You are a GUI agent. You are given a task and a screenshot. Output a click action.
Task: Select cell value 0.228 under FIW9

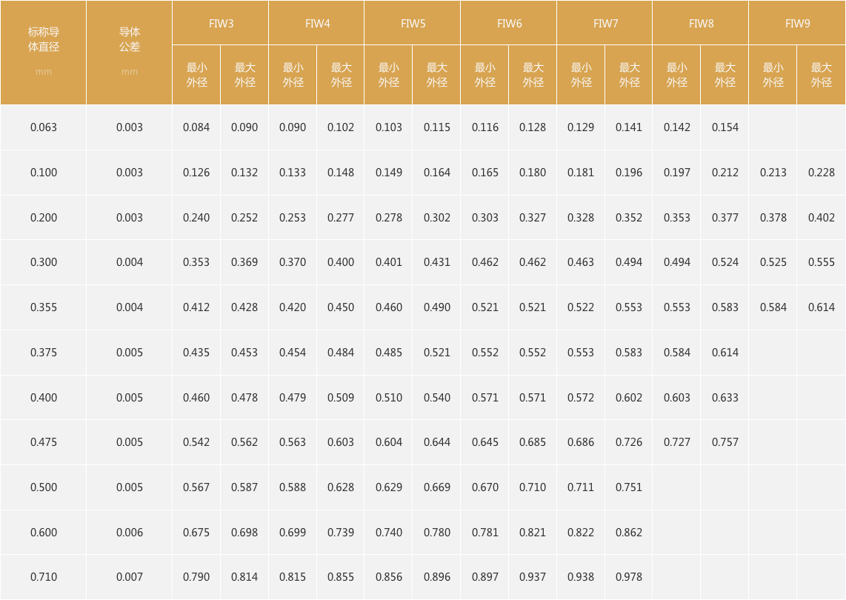[x=821, y=172]
